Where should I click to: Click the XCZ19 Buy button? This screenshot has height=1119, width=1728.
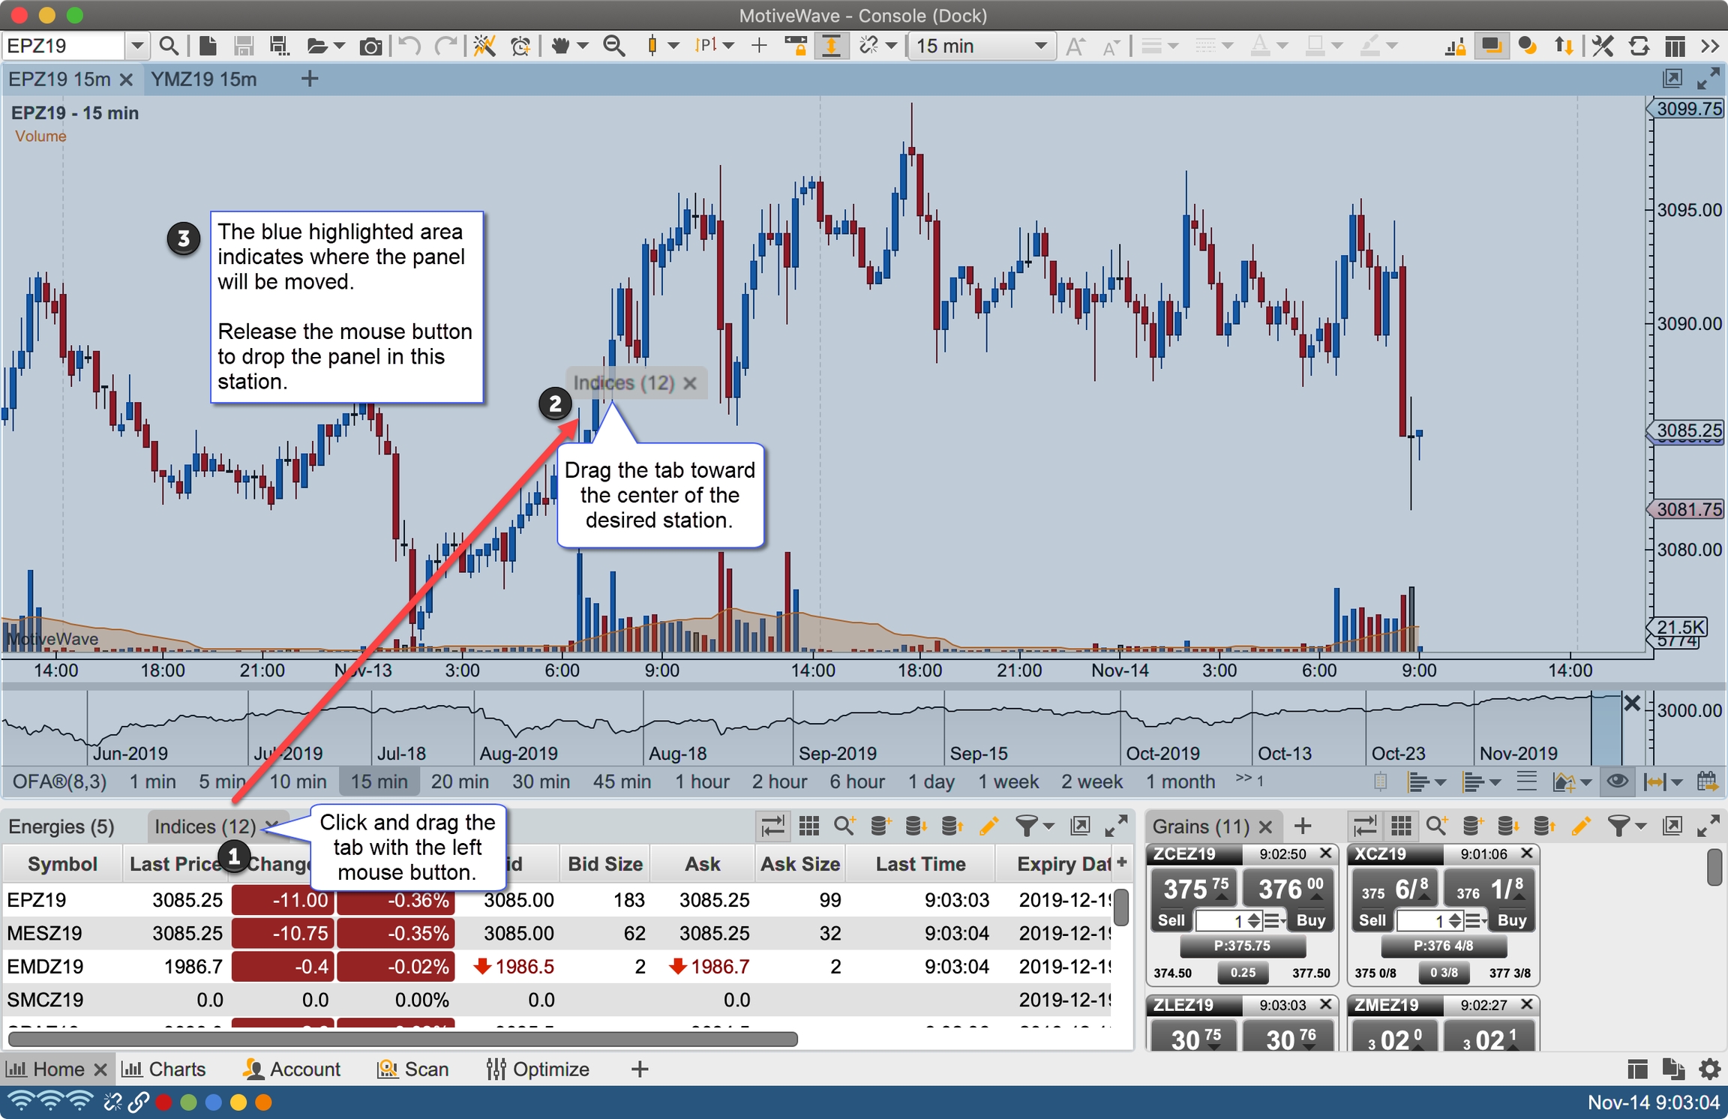[1511, 920]
